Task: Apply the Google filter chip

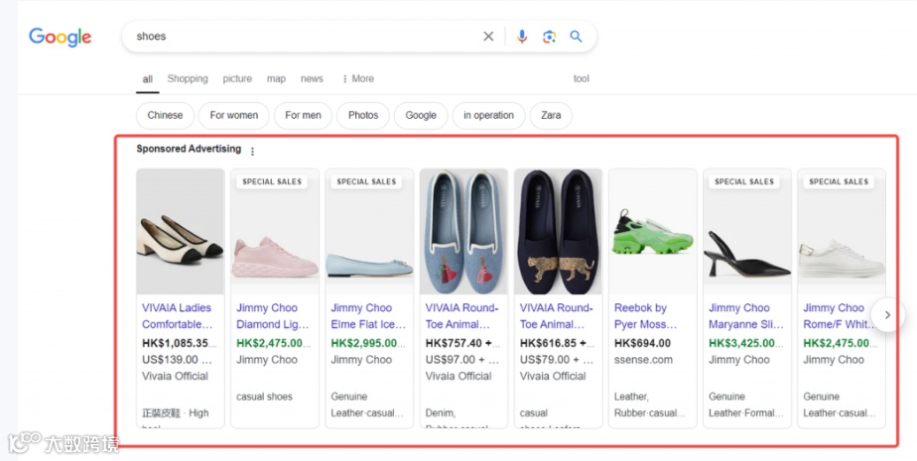Action: (421, 115)
